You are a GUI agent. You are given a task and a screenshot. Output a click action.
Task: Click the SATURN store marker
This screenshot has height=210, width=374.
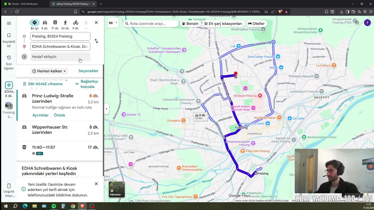(x=290, y=118)
